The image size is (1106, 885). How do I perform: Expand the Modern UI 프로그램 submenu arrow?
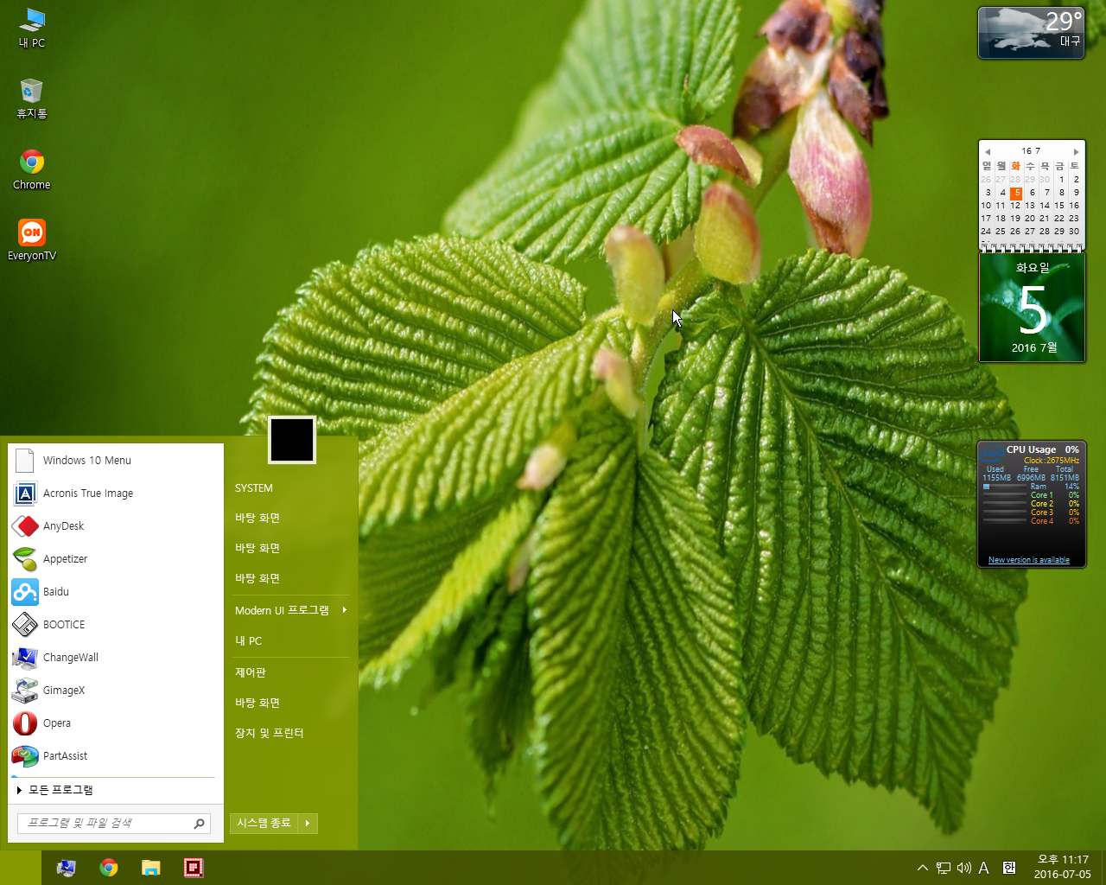pyautogui.click(x=344, y=610)
